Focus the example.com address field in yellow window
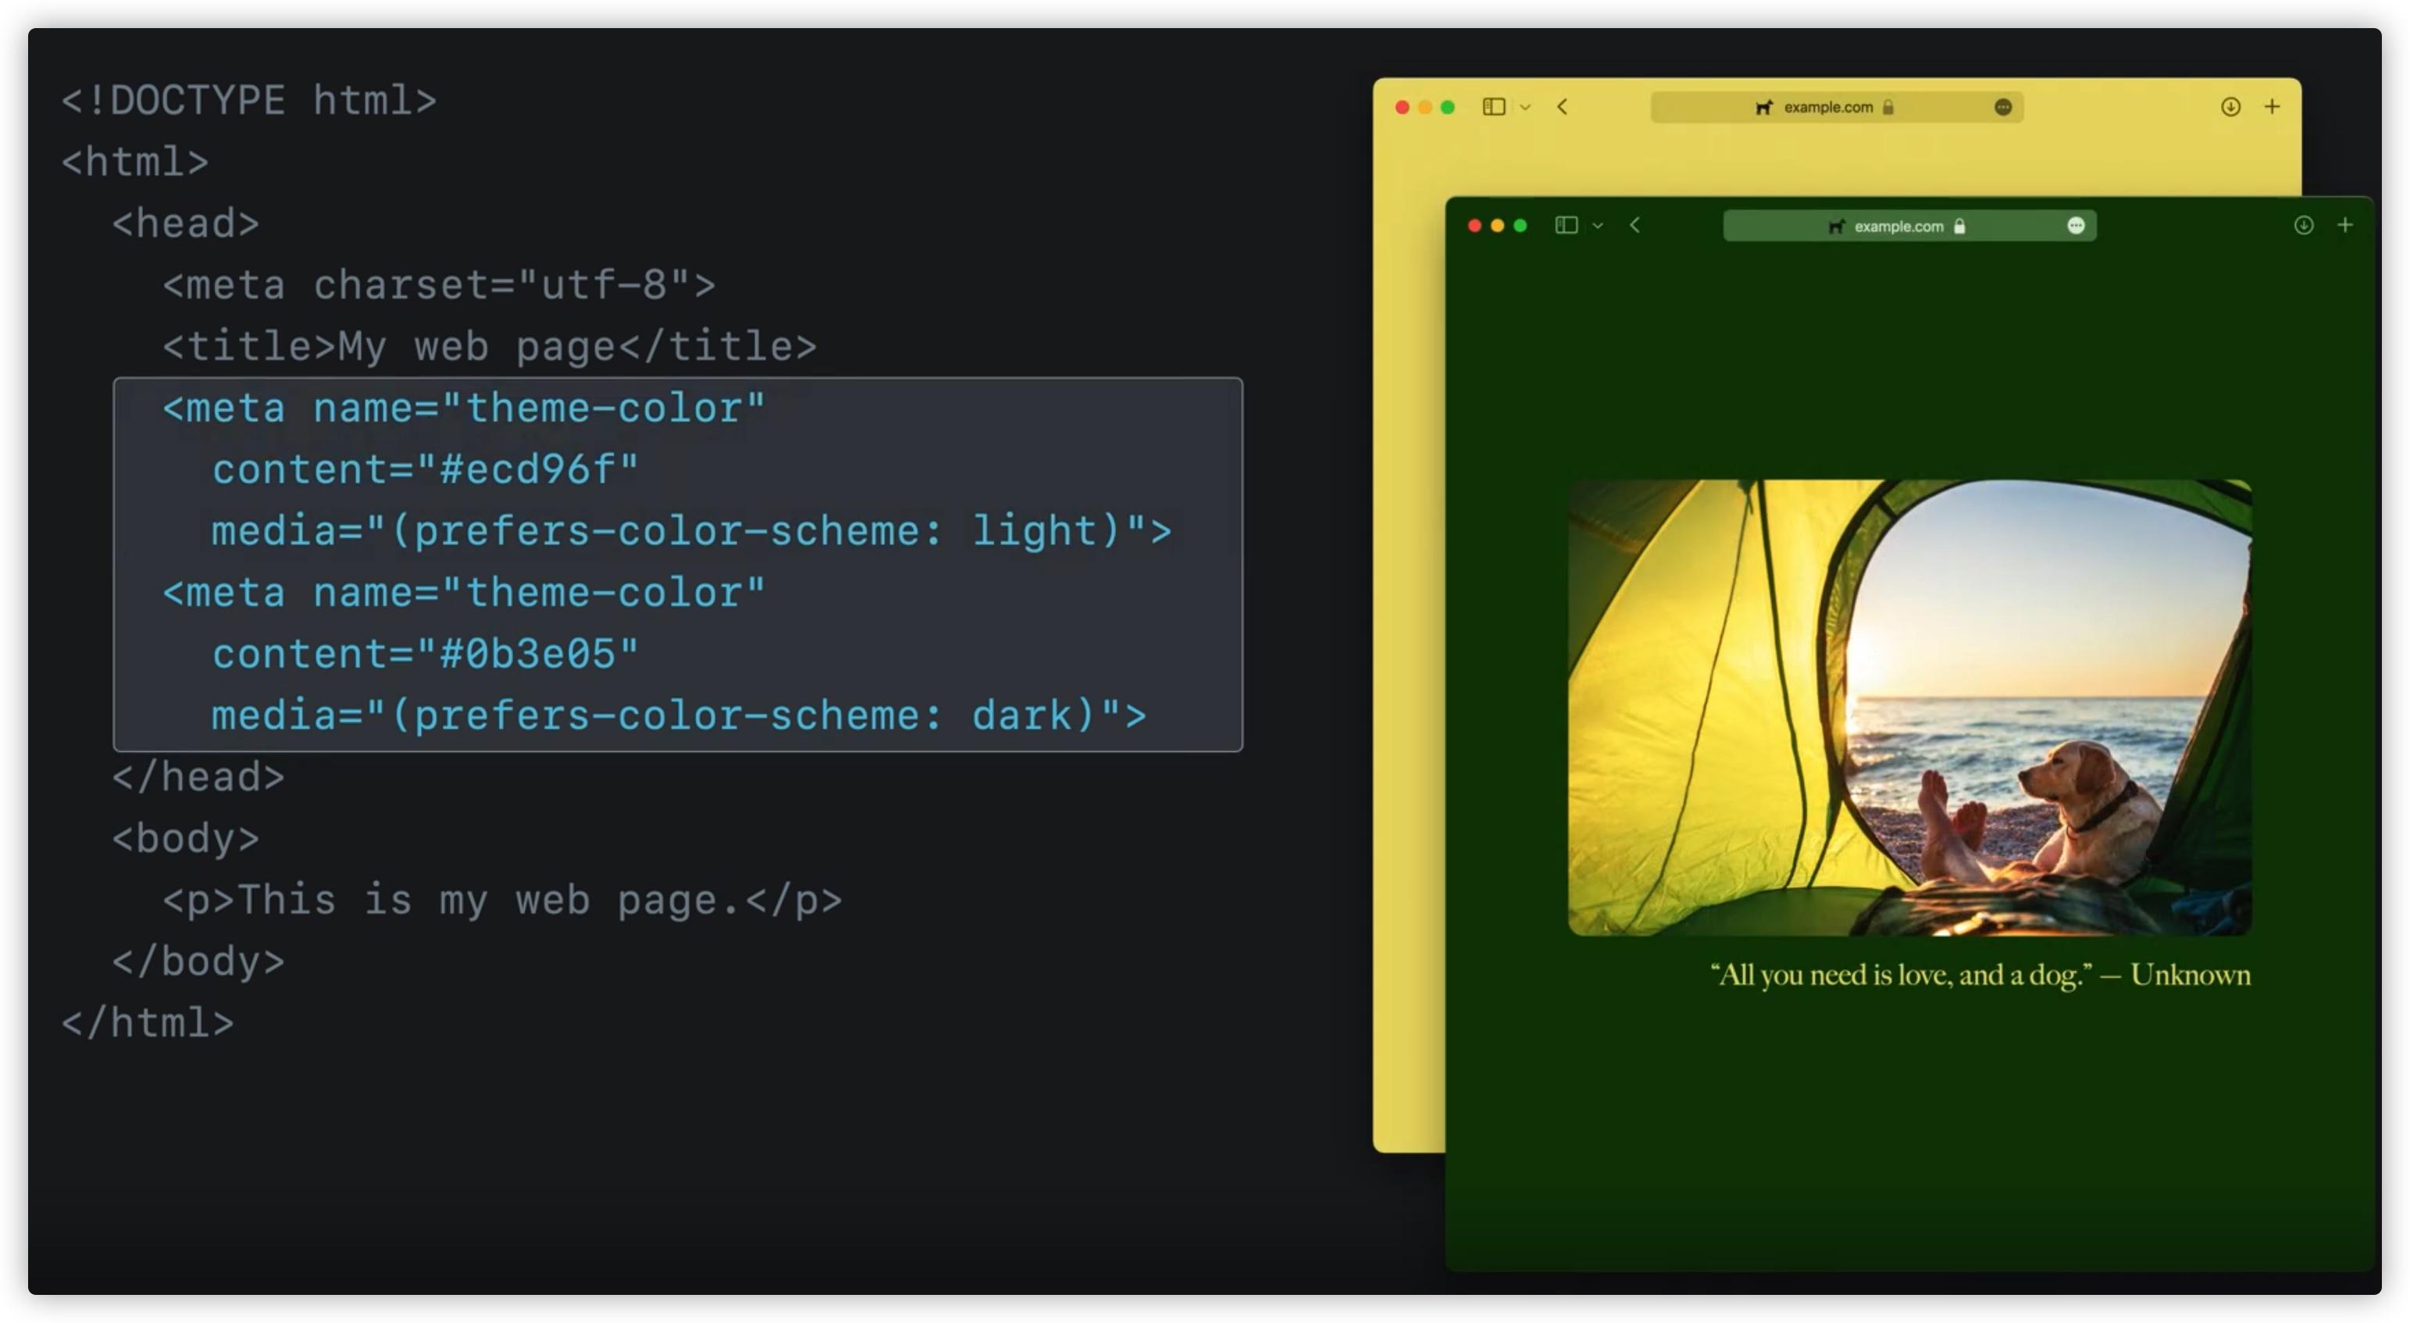 [x=1827, y=107]
